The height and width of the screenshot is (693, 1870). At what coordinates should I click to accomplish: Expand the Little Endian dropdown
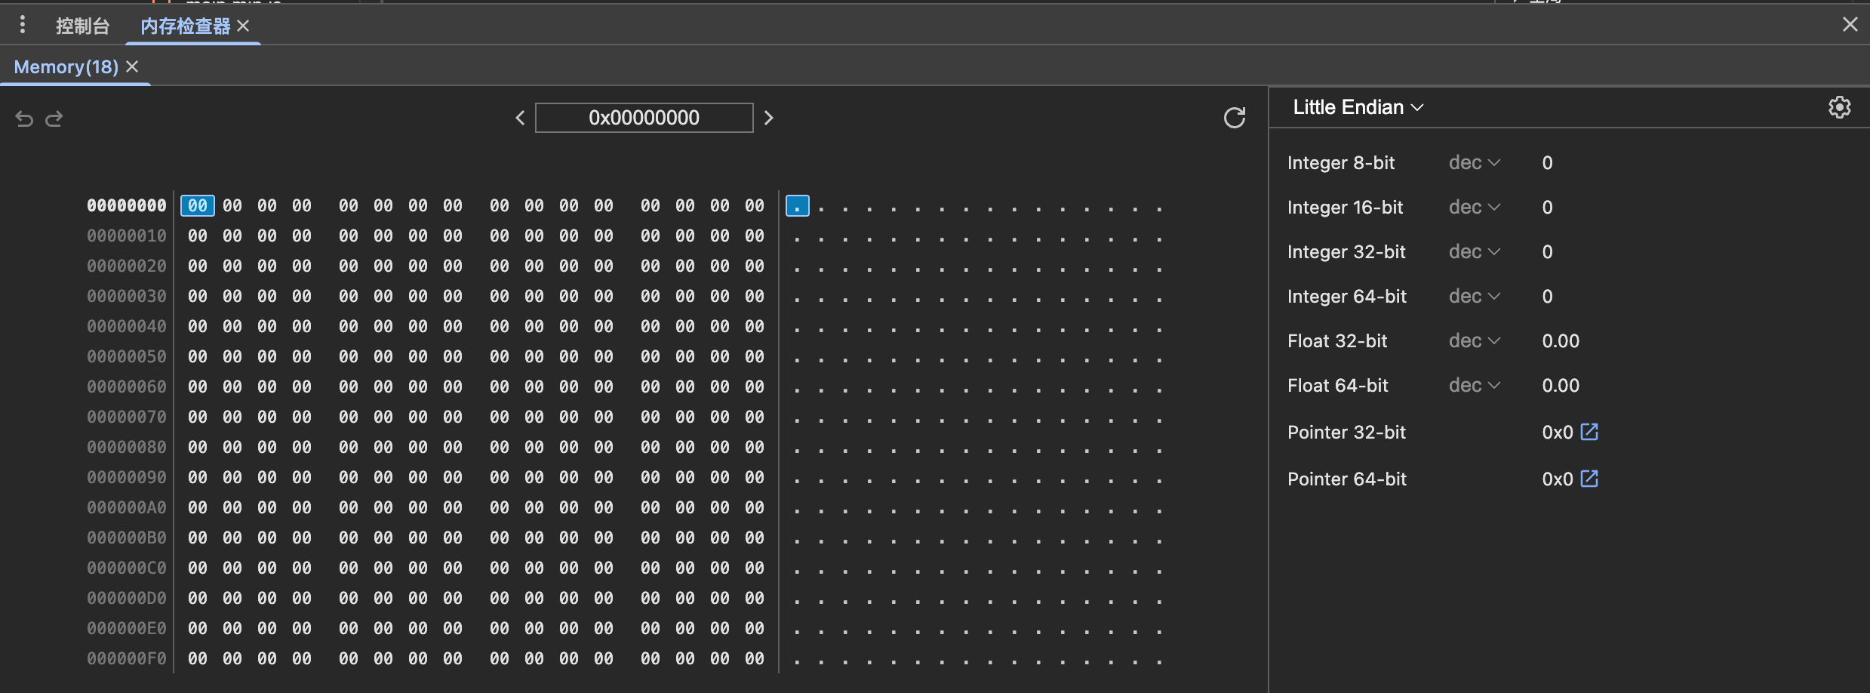pyautogui.click(x=1358, y=107)
